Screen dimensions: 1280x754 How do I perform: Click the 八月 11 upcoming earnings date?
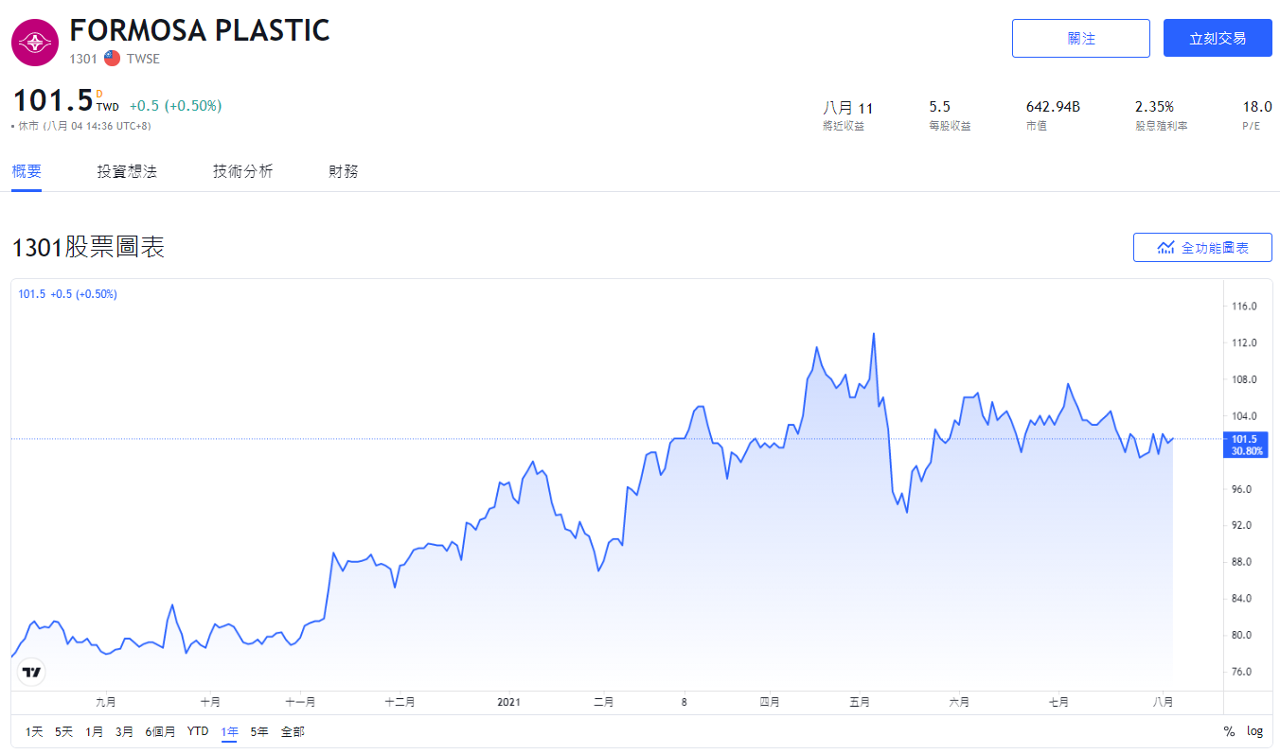point(848,108)
